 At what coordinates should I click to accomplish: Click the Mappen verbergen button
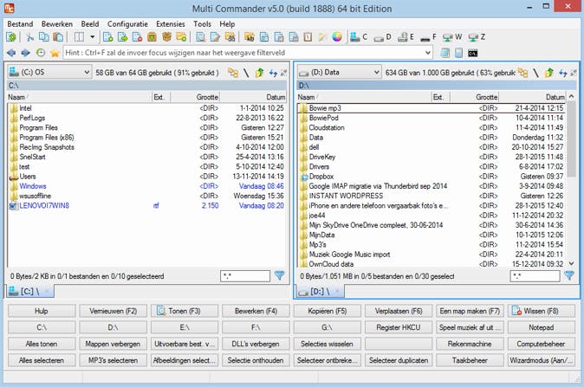coord(113,344)
